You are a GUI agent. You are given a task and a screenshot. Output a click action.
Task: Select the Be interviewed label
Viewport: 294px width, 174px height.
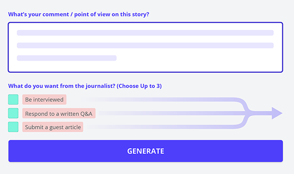[44, 99]
